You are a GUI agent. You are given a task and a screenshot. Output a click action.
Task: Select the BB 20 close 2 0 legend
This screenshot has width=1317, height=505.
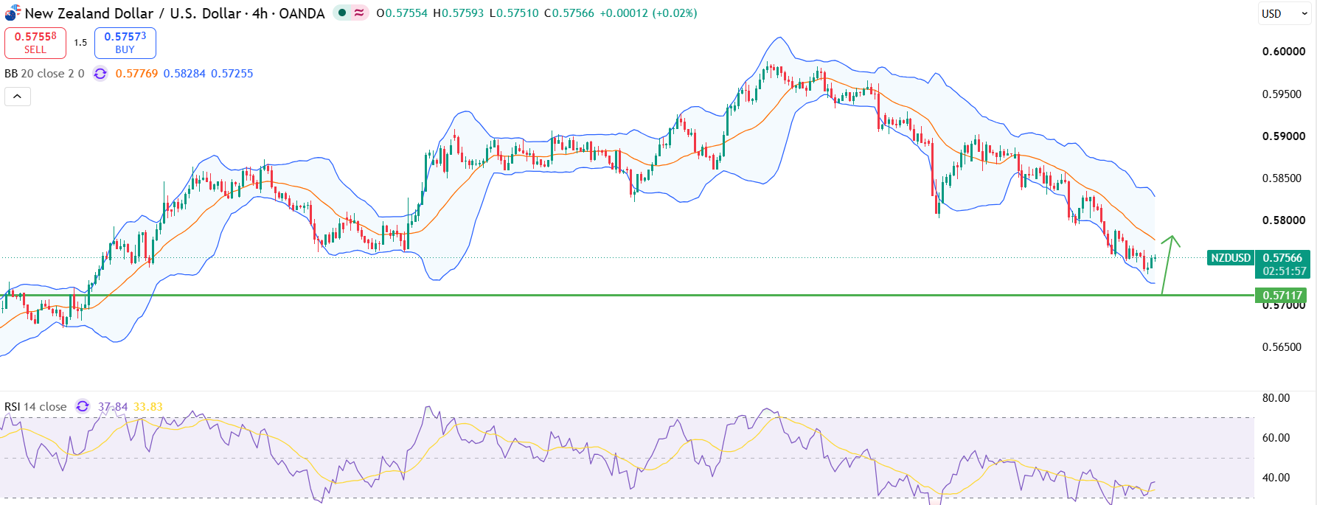(x=44, y=74)
